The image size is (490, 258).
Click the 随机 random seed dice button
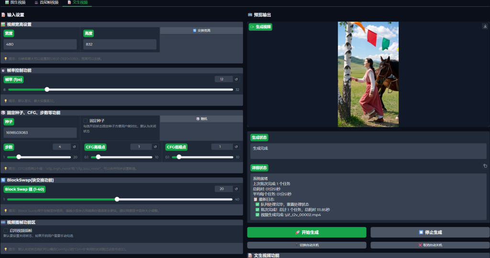(201, 118)
